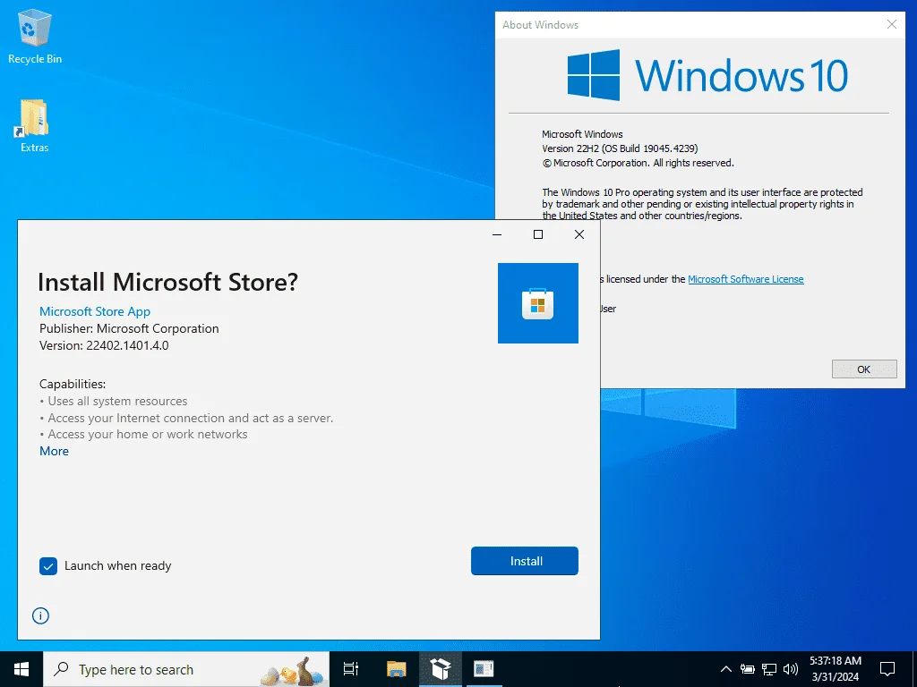
Task: Click the Show desktop sliver at taskbar end
Action: (x=914, y=669)
